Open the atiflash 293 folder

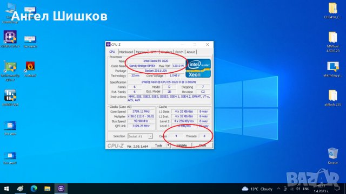[x=333, y=98]
